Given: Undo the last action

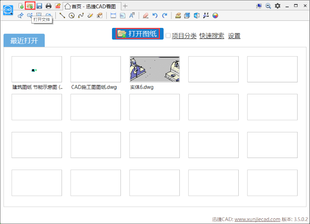Looking at the screenshot, I should 155,15.
